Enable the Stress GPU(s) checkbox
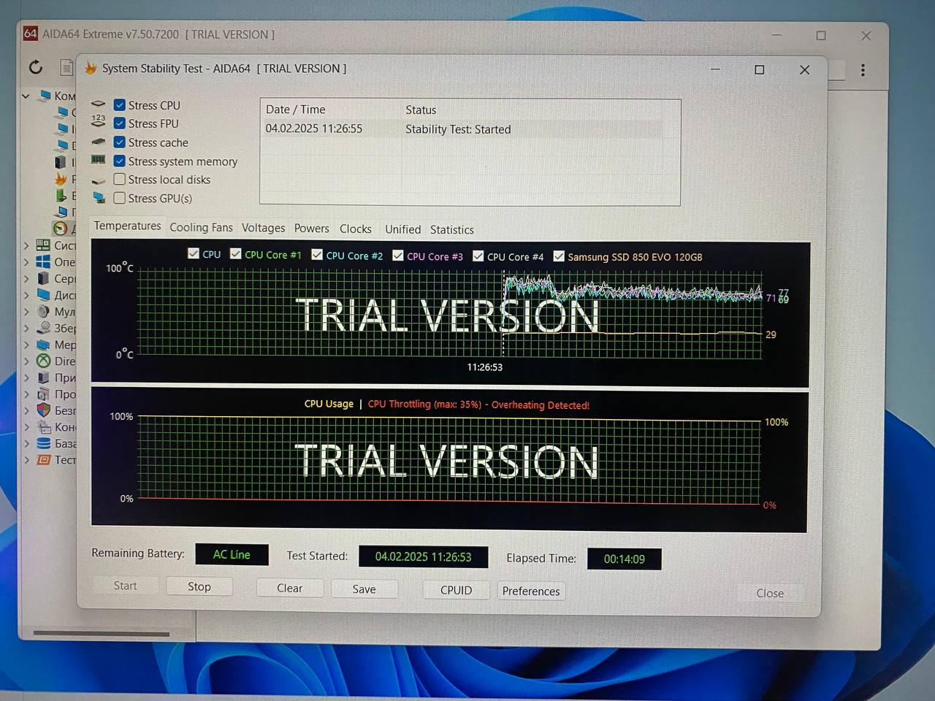 [x=120, y=198]
